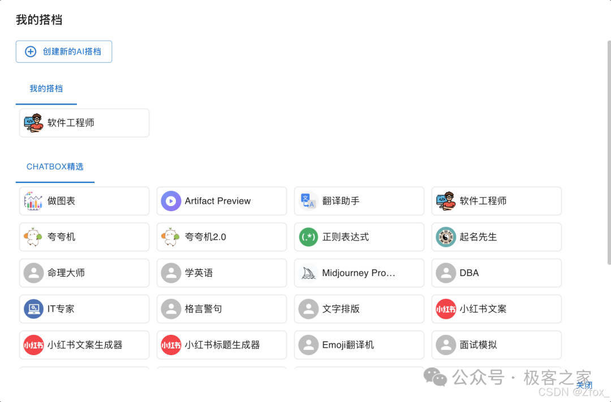Image resolution: width=611 pixels, height=402 pixels.
Task: Switch to the CHATBOX精选 tab
Action: (x=54, y=167)
